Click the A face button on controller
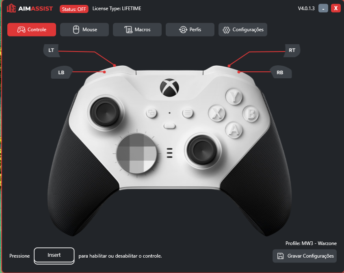 point(234,130)
